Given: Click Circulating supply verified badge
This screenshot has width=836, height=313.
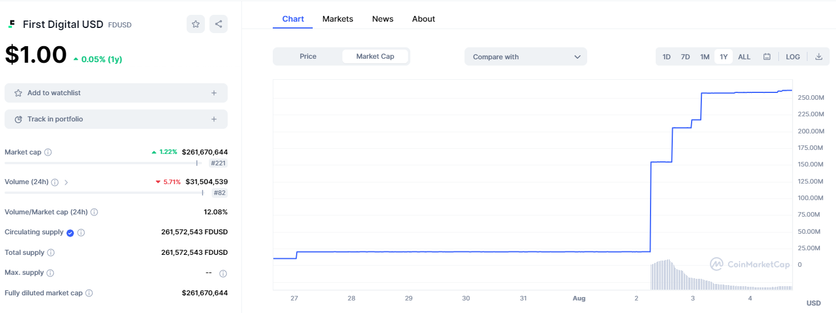Looking at the screenshot, I should [x=70, y=233].
